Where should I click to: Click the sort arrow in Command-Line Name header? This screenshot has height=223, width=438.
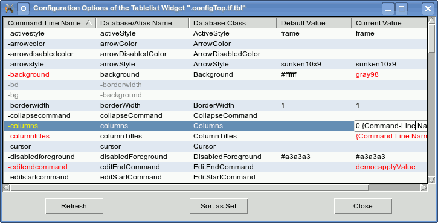pyautogui.click(x=89, y=22)
